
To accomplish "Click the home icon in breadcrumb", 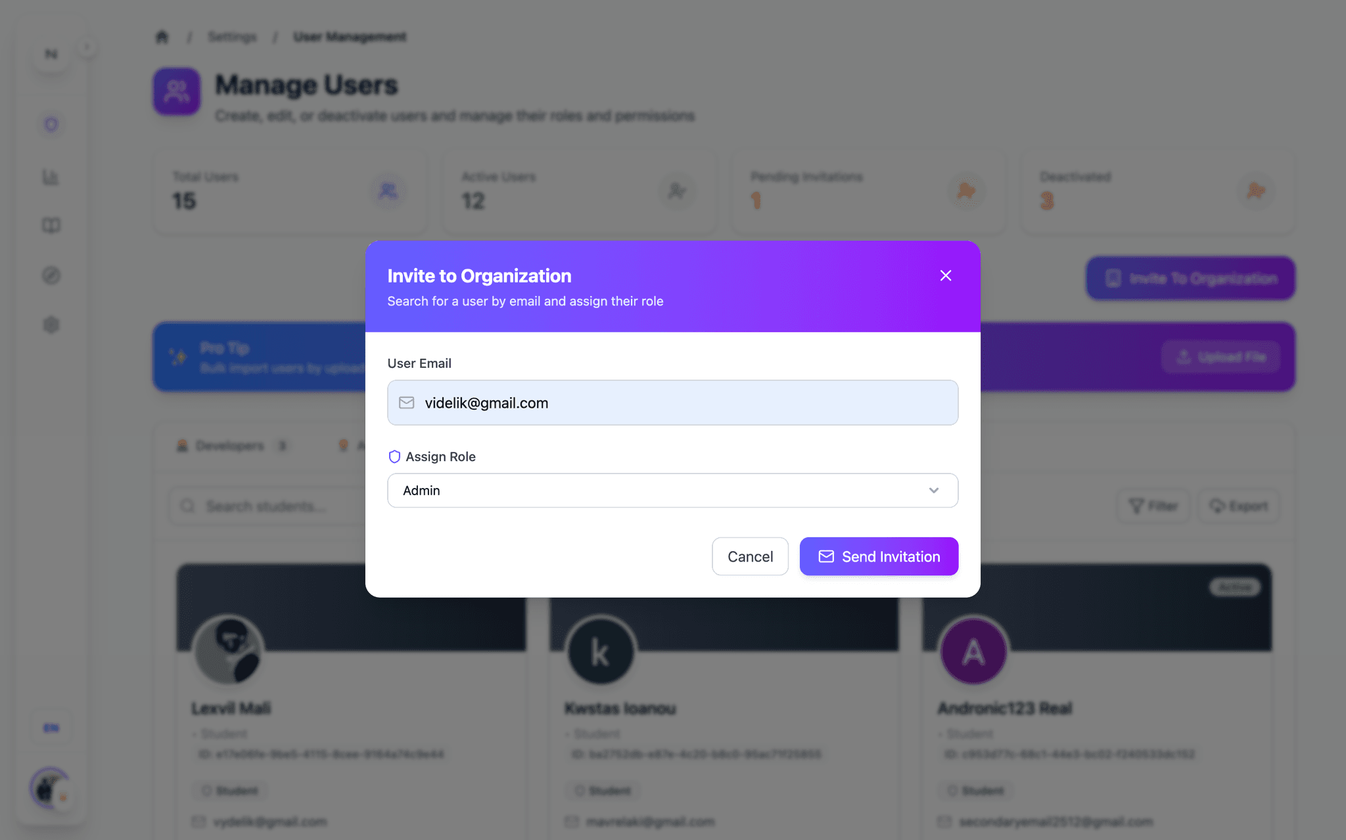I will coord(162,37).
